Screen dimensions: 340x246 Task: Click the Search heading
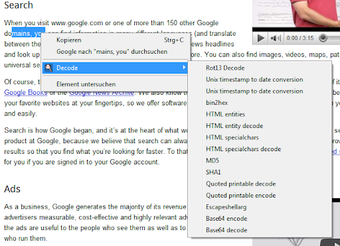19,5
